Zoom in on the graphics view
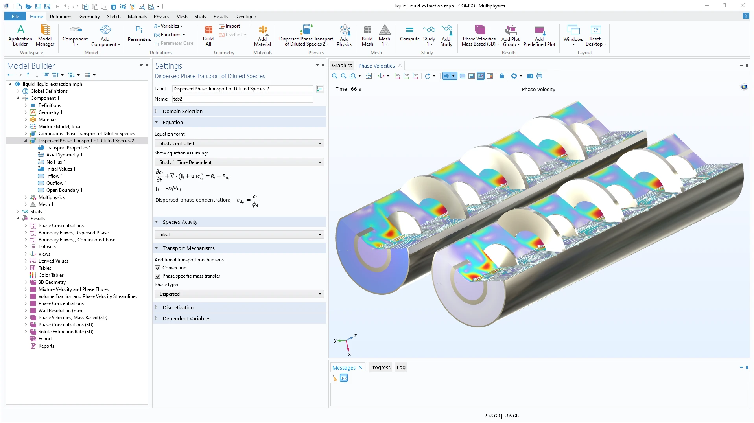The image size is (754, 423). 334,76
